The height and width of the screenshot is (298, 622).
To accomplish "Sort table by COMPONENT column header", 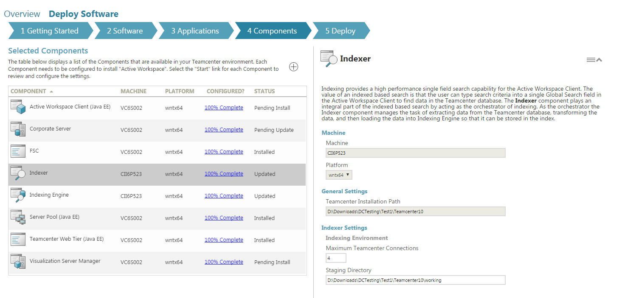I will 28,91.
